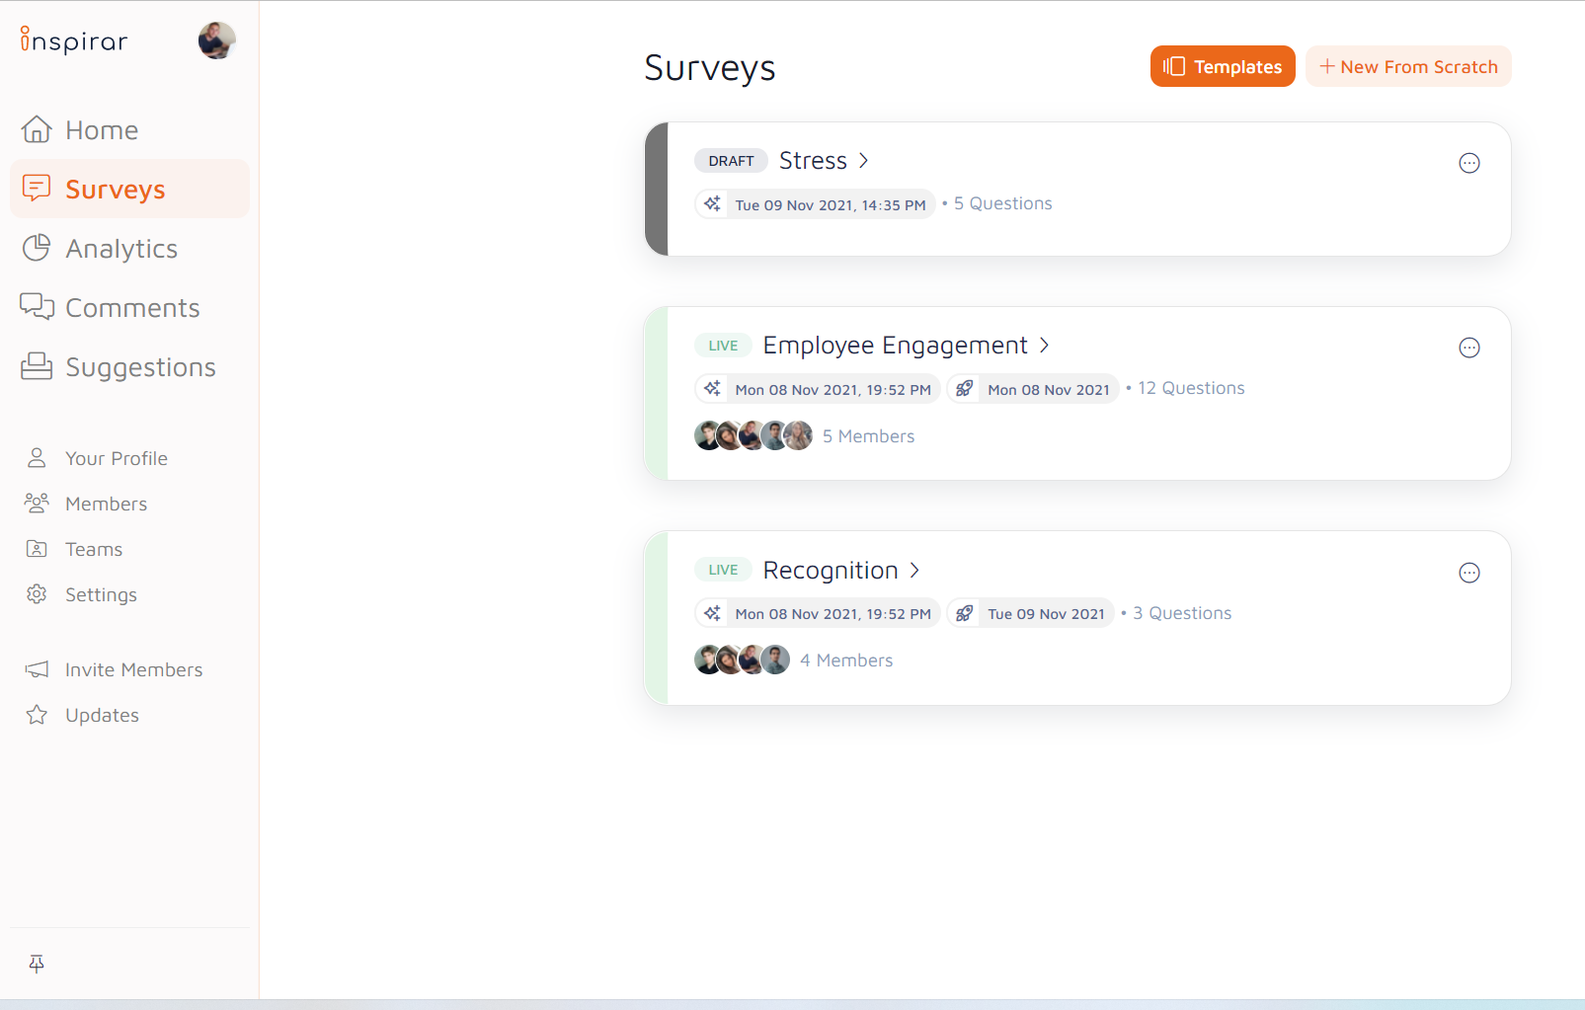
Task: Open options menu for Recognition survey
Action: [x=1468, y=573]
